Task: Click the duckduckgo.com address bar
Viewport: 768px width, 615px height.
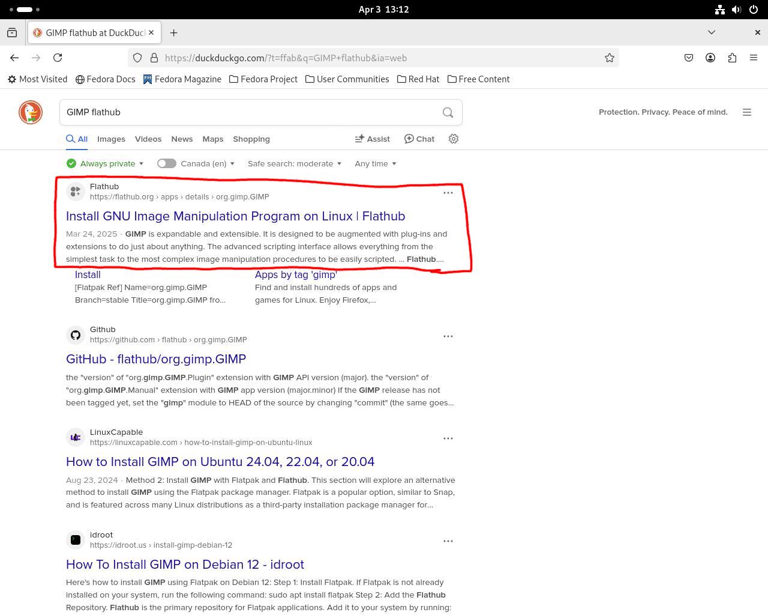Action: pyautogui.click(x=373, y=58)
